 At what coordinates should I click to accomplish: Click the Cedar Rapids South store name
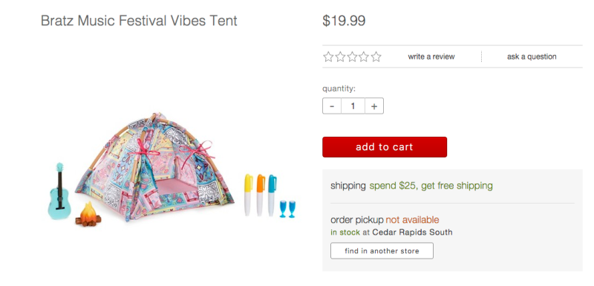click(412, 233)
